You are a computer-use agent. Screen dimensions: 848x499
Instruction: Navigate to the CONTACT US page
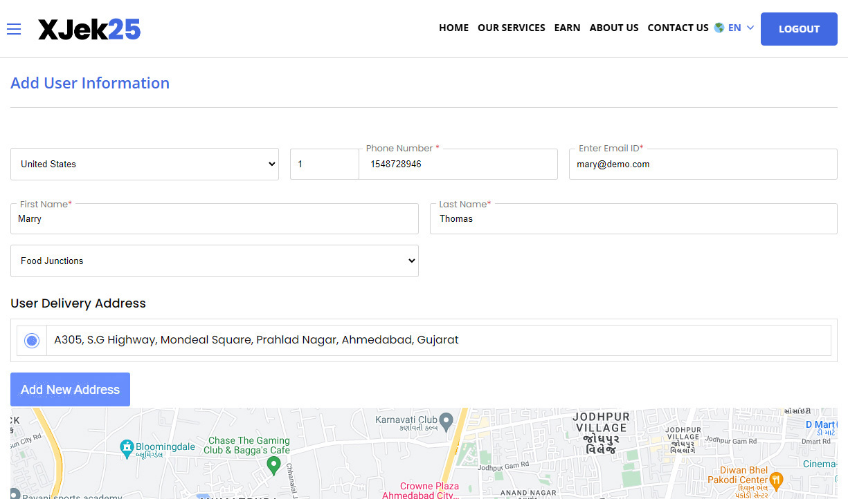point(678,28)
